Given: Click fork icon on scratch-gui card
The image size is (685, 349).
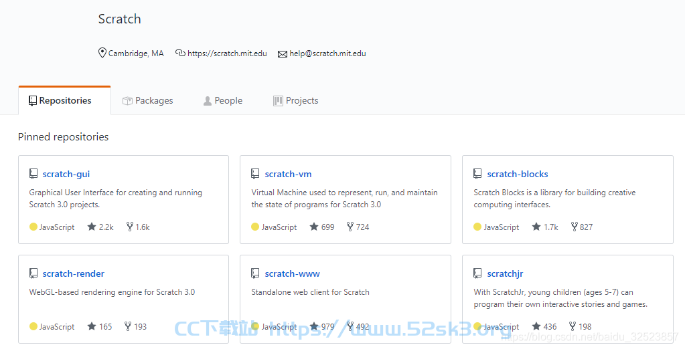Looking at the screenshot, I should 130,227.
